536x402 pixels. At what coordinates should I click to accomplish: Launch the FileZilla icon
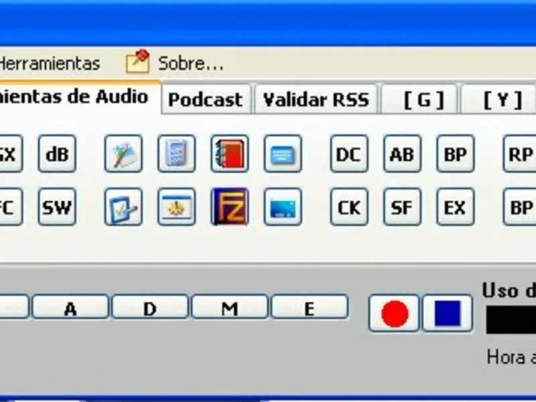[x=230, y=207]
